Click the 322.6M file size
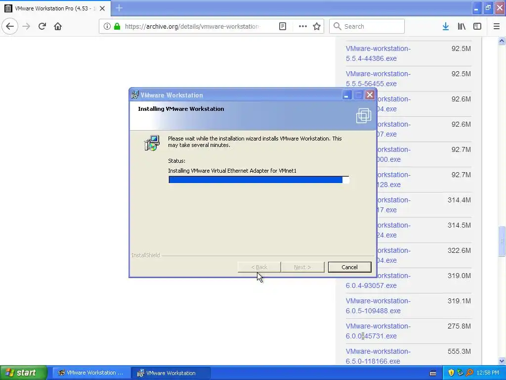The width and height of the screenshot is (506, 380). 459,250
